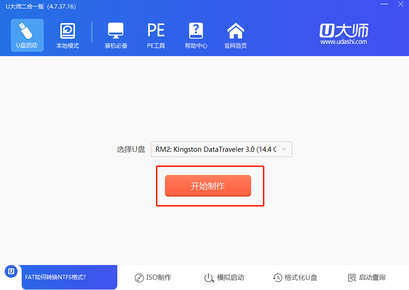Screen dimensions: 409x290
Task: Click the U大师二合一版 (4.7.37.16) title
Action: (41, 6)
